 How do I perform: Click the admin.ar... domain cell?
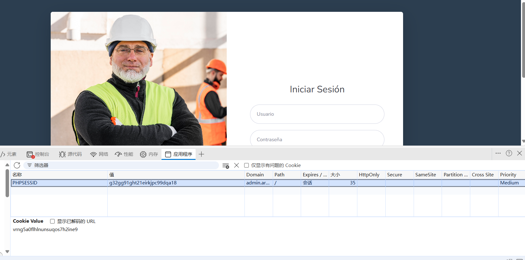259,183
